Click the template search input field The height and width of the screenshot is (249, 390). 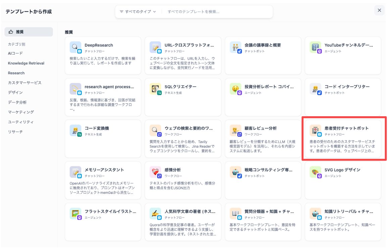tap(218, 11)
